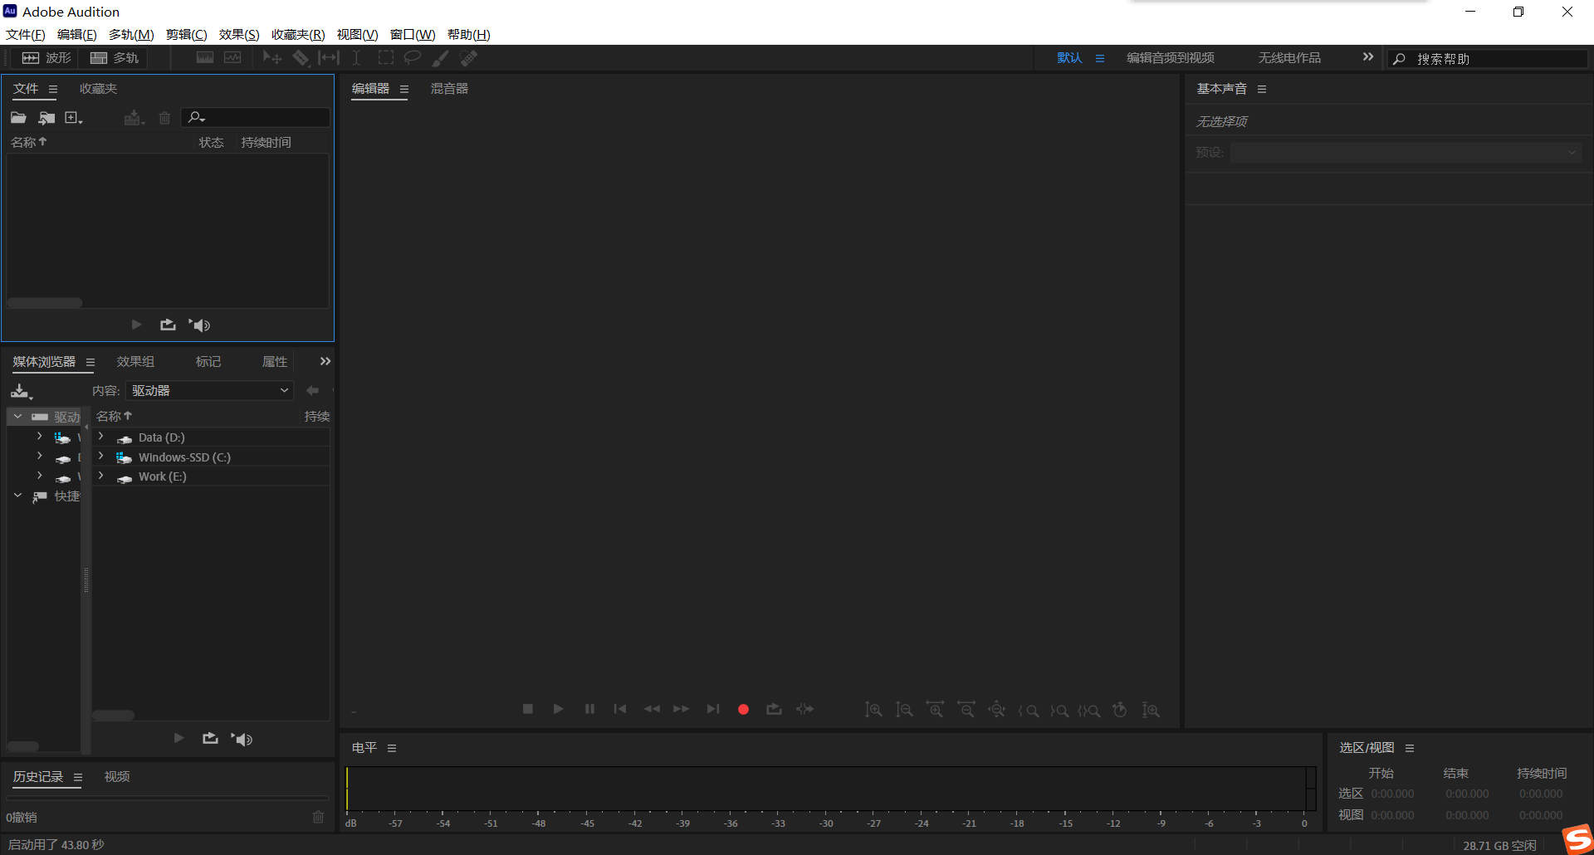Switch to Waveform view mode
The image size is (1594, 855).
(x=46, y=58)
